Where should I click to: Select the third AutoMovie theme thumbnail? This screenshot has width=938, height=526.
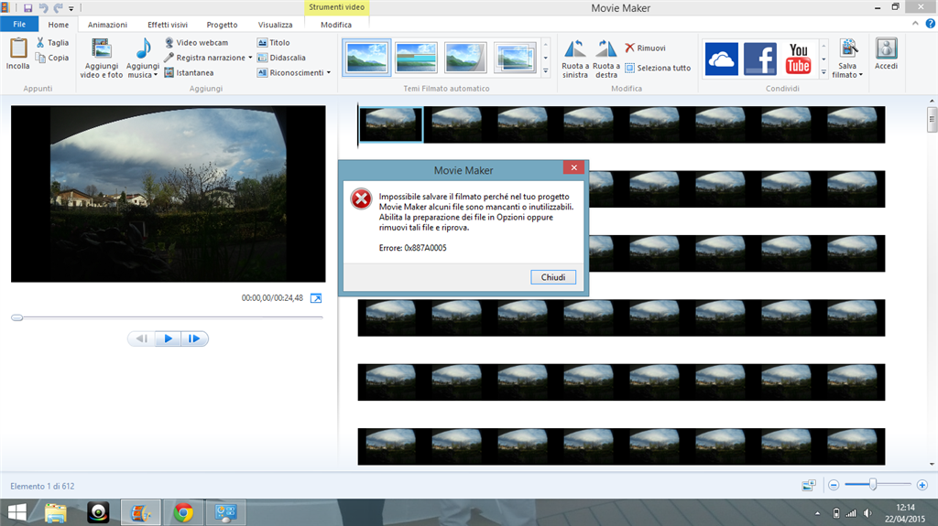(x=465, y=58)
